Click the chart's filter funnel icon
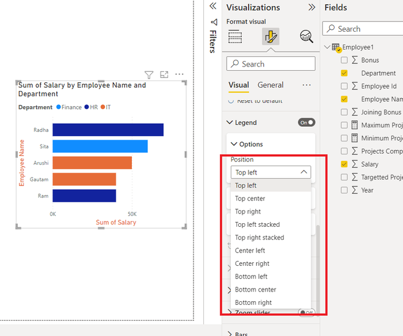The image size is (403, 336). coord(149,74)
